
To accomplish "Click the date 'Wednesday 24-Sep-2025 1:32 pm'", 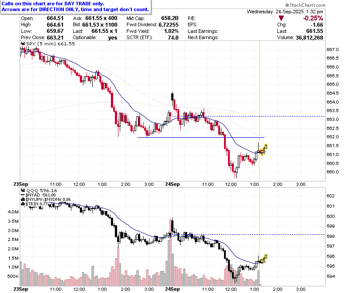I will (285, 12).
